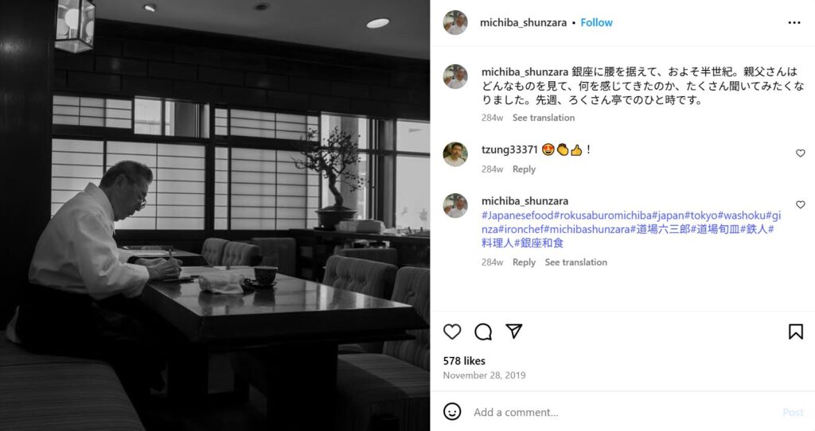Share the post via paper plane icon
Screen dimensions: 815x431
pyautogui.click(x=513, y=331)
